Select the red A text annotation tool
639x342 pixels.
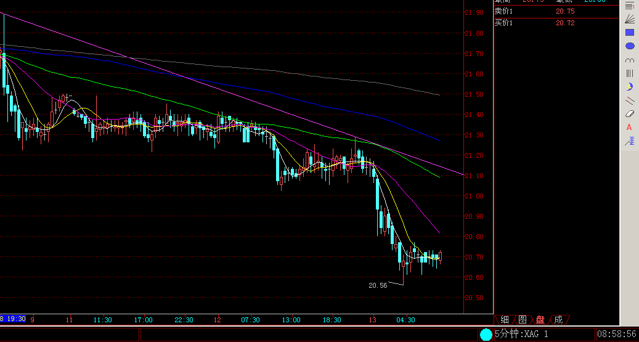pos(629,128)
